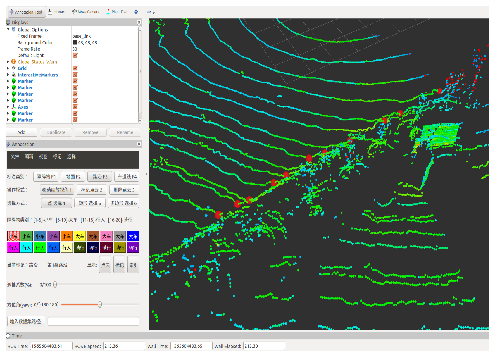Screen dimensions: 495x353
Task: Disable the Grid display checkbox
Action: pos(75,68)
